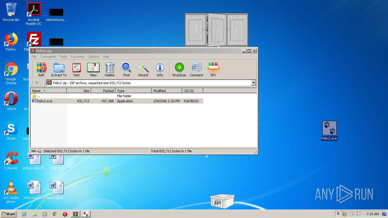Select the Opera desktop icon
The width and height of the screenshot is (388, 218).
[11, 101]
